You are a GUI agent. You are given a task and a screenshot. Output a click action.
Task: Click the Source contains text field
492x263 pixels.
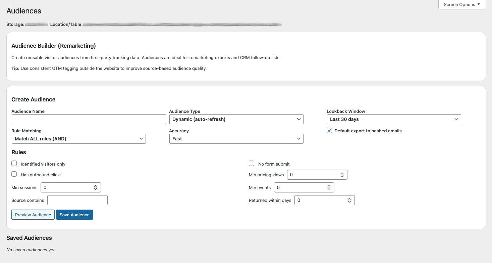(x=77, y=200)
